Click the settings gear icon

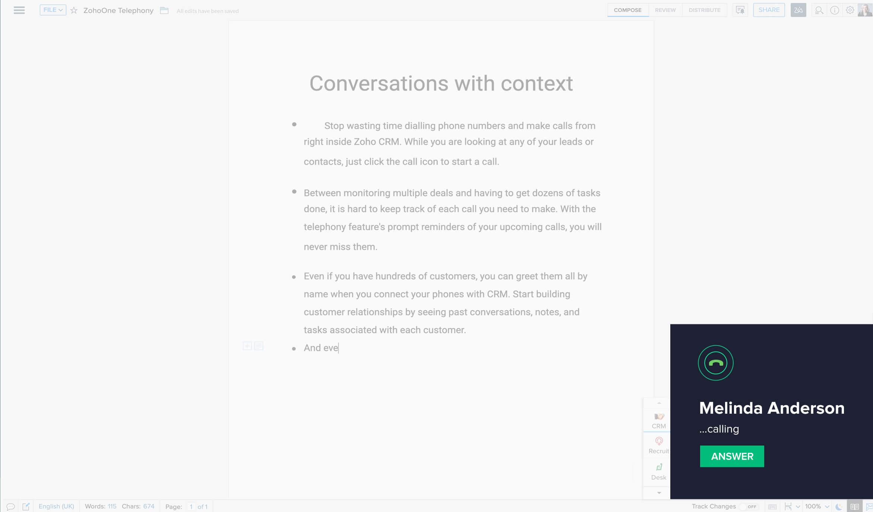click(849, 10)
